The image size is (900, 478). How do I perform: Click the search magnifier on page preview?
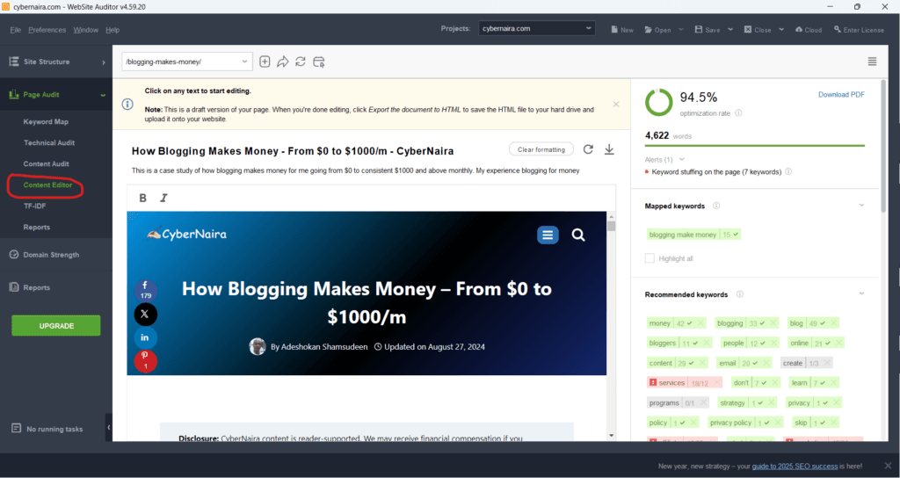(578, 235)
